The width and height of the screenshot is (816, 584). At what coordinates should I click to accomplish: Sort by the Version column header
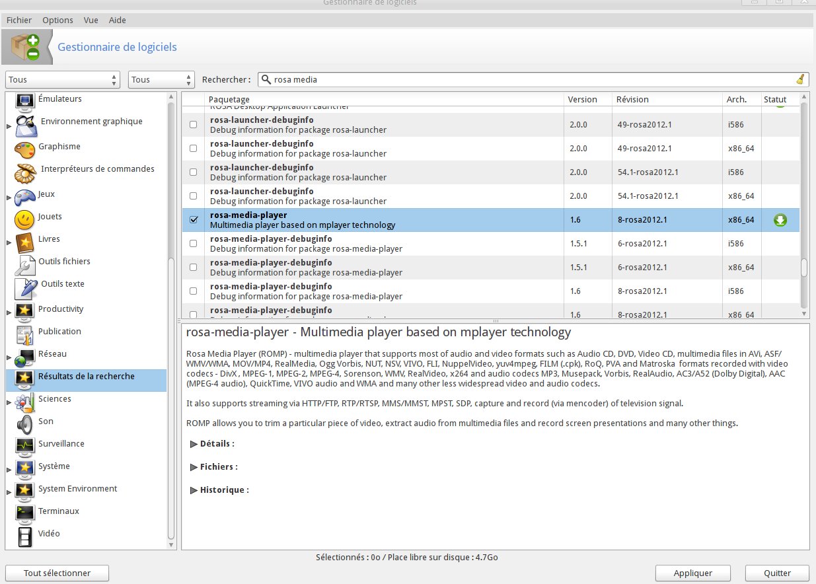pyautogui.click(x=588, y=99)
